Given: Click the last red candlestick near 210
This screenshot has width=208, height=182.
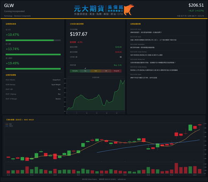Looking at the screenshot, I should point(200,125).
